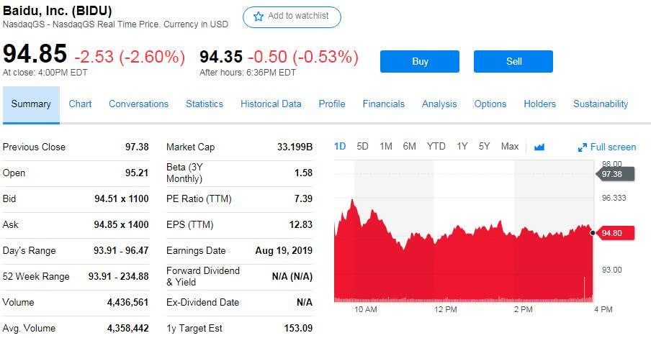Click the Earnings Date value Aug 19, 2019
651x338 pixels.
[284, 250]
